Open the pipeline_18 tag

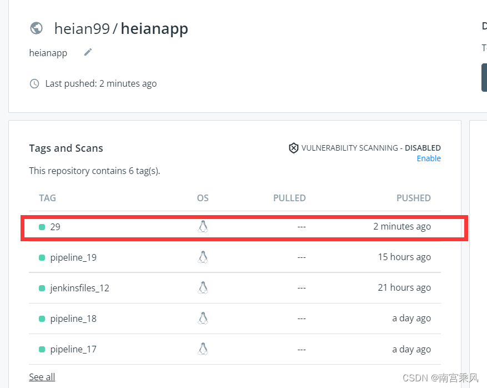coord(73,319)
